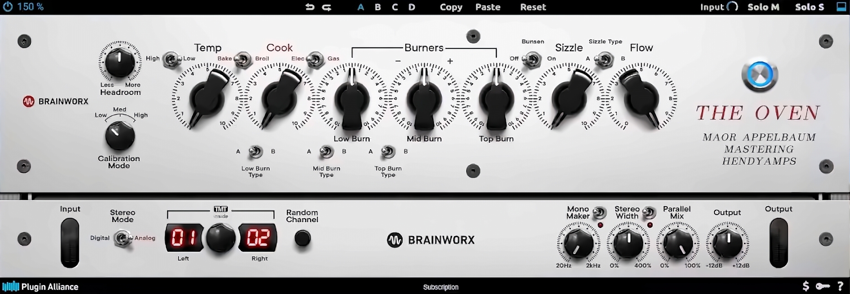Click the Low Burn knob
Viewport: 850px width, 294px height.
click(x=352, y=99)
